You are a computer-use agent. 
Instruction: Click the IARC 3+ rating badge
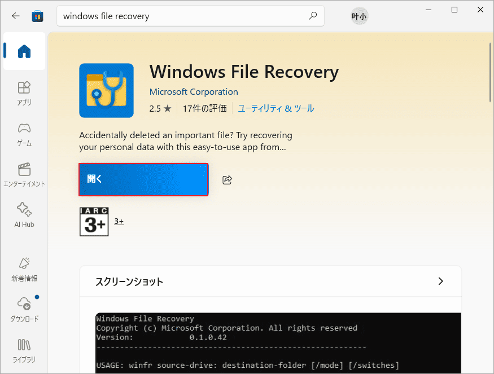coord(94,222)
